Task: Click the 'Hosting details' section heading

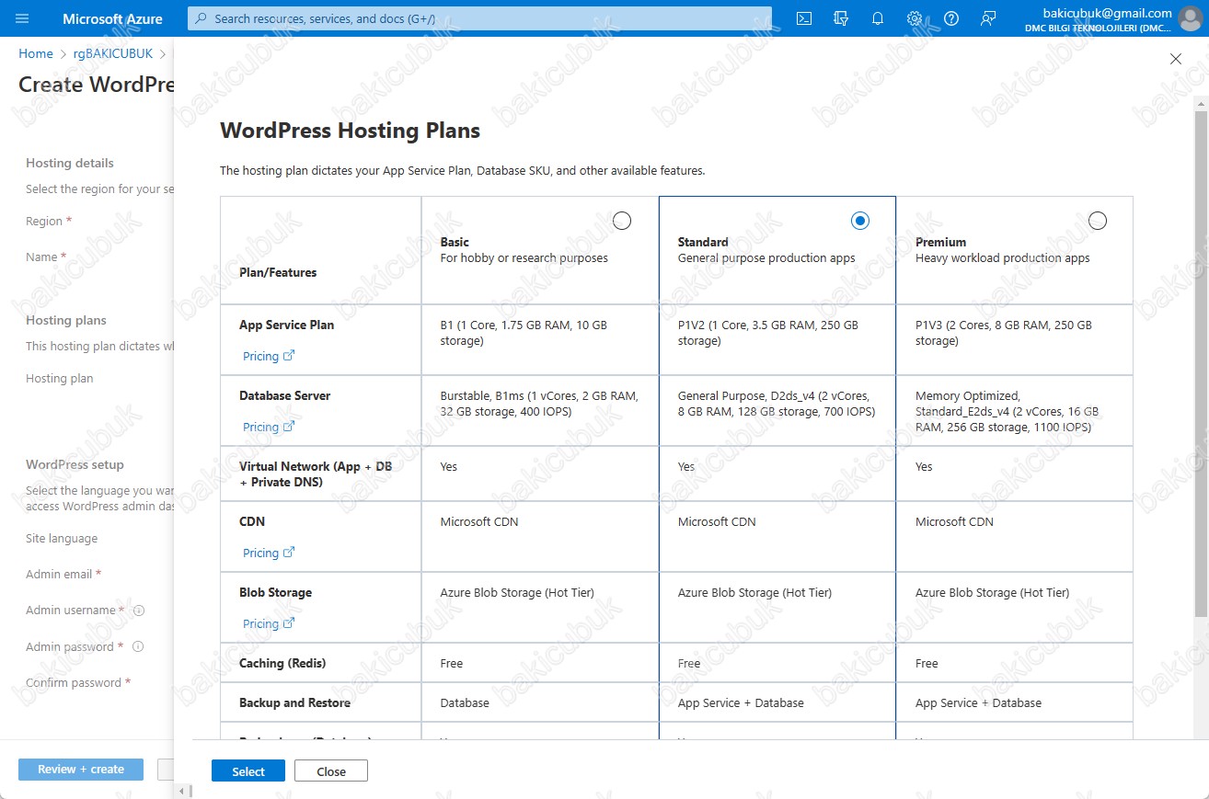Action: coord(70,163)
